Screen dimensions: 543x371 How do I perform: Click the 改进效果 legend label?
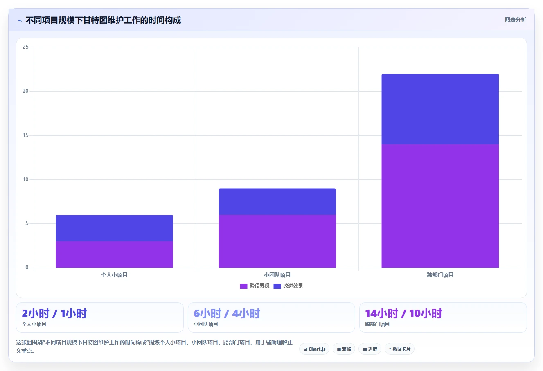[x=293, y=286]
